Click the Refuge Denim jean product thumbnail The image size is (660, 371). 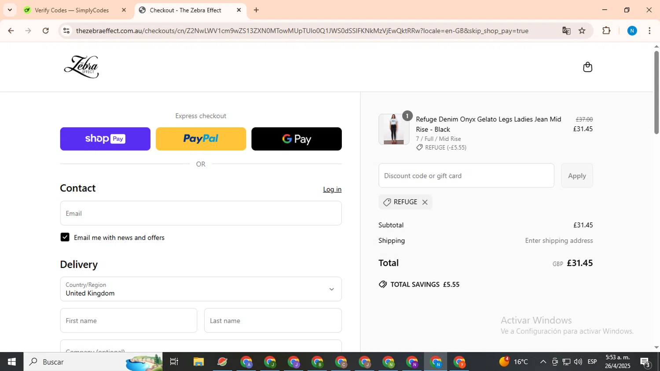[x=393, y=129]
